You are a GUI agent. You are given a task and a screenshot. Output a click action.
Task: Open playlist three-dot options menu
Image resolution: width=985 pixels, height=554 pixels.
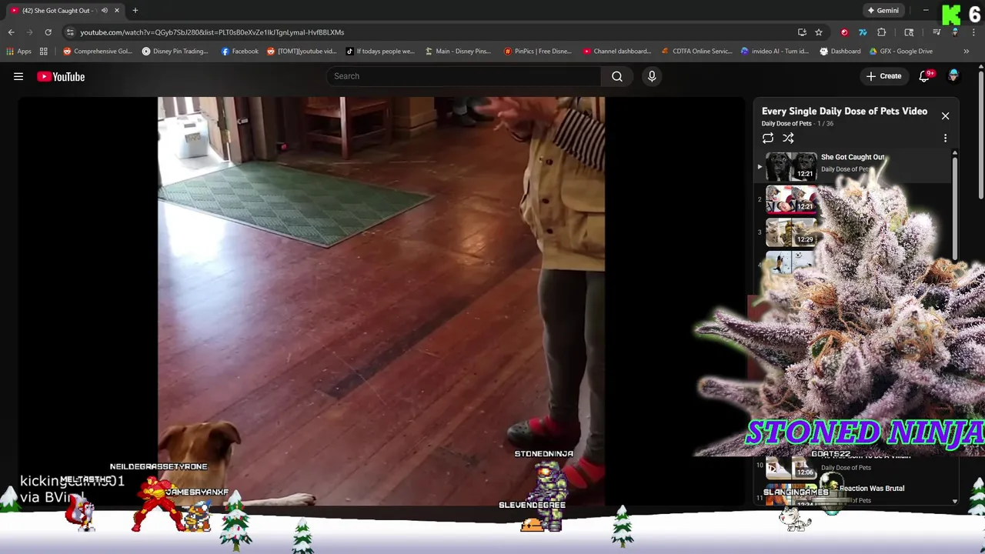coord(945,138)
